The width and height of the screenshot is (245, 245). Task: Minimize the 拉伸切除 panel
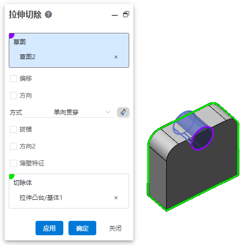coord(115,15)
